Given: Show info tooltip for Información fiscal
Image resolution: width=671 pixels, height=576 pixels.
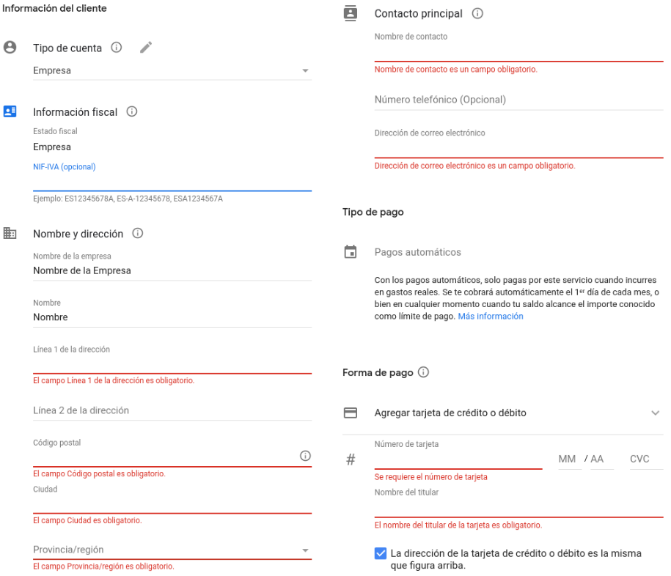Looking at the screenshot, I should pyautogui.click(x=132, y=111).
